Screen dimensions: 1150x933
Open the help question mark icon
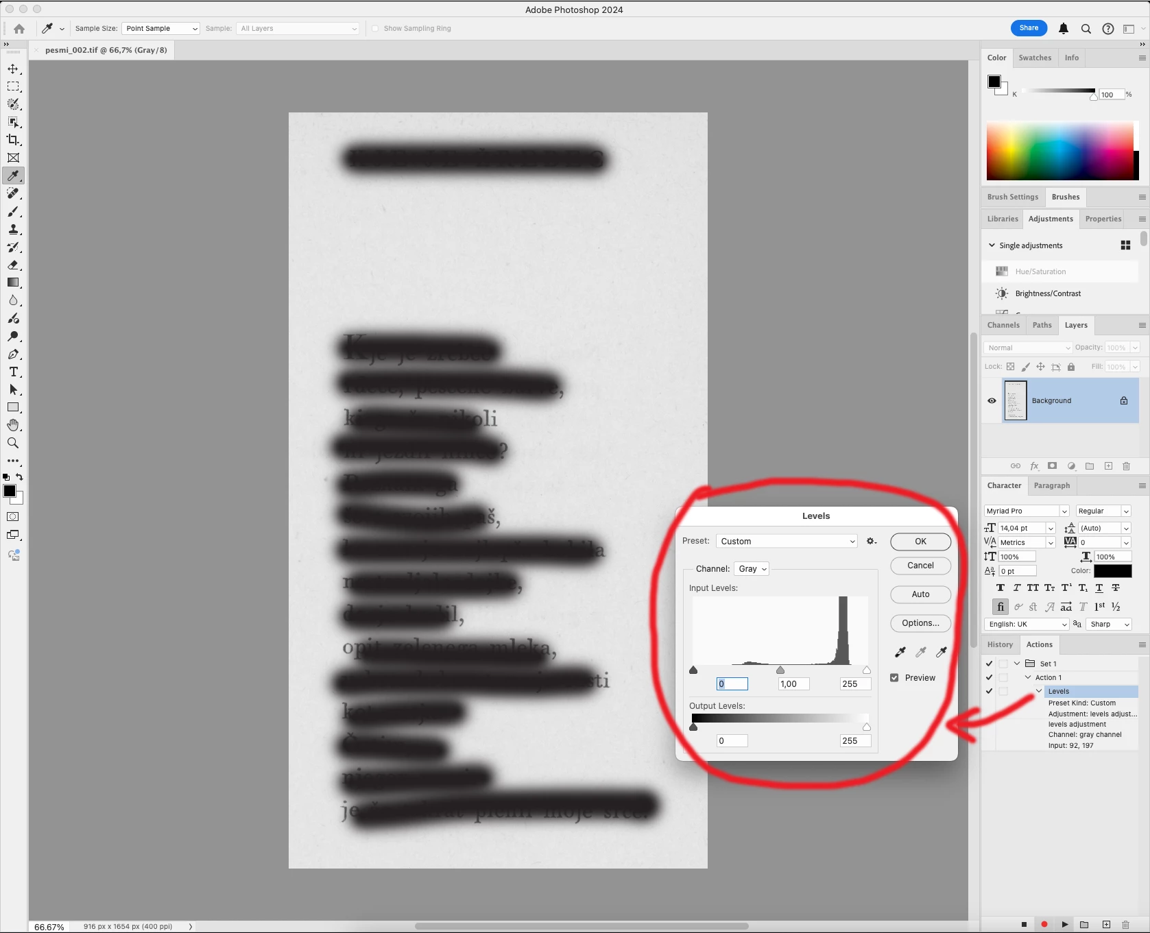point(1108,29)
